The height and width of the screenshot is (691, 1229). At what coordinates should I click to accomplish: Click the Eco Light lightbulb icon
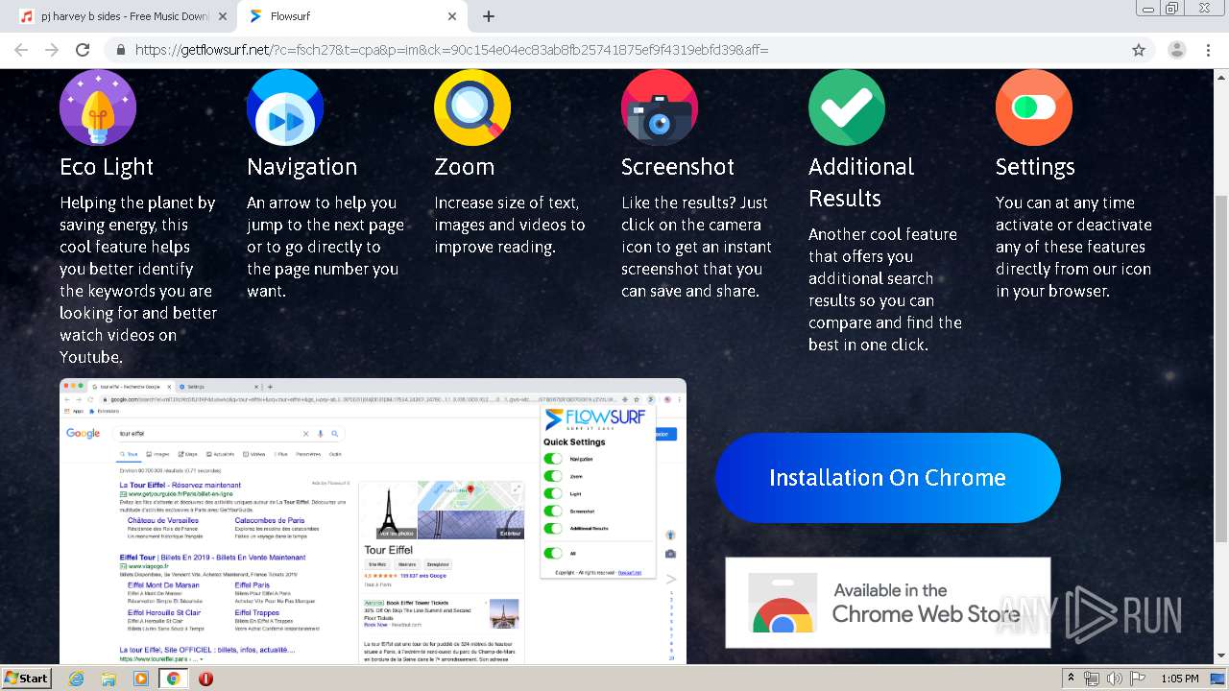98,107
